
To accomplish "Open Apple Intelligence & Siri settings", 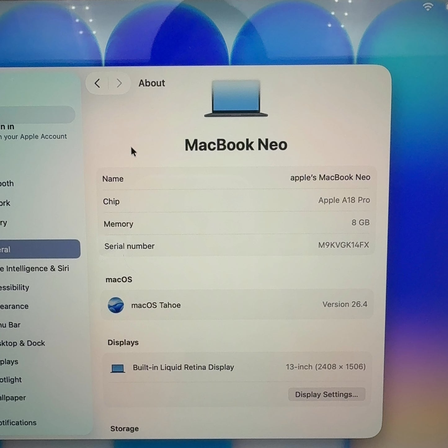I will click(35, 268).
